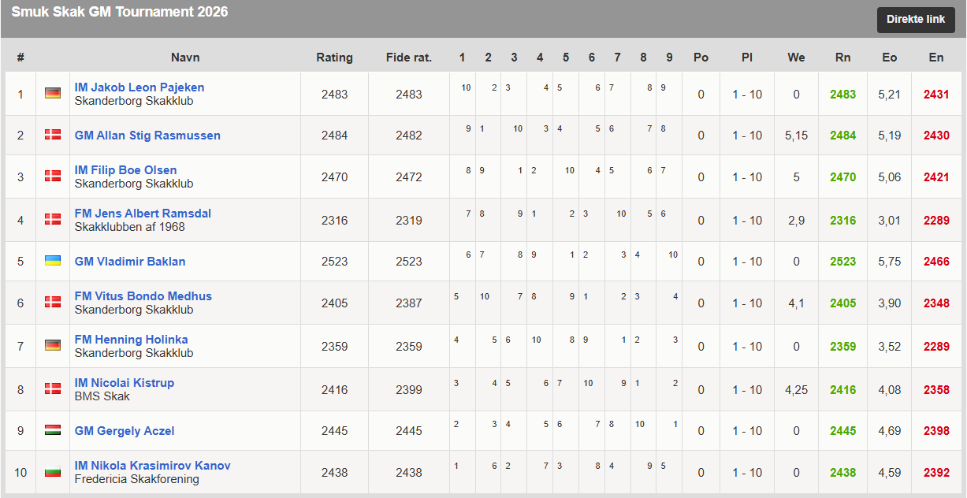Click the Bulgarian flag next to Nikola Krasimirov Kanov
This screenshot has width=967, height=498.
pos(53,471)
